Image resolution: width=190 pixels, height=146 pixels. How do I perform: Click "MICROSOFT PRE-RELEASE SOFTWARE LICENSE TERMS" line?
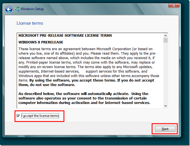[65, 36]
